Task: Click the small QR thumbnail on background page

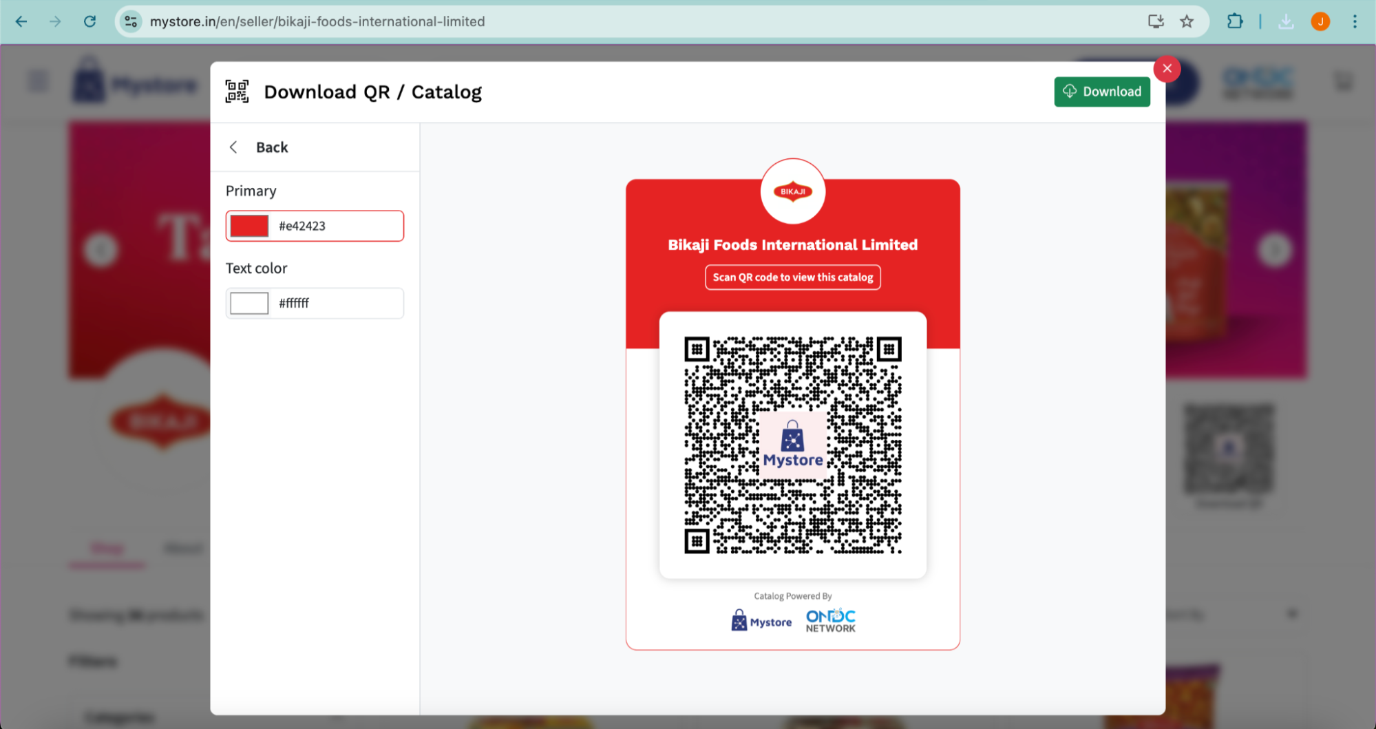Action: point(1229,449)
